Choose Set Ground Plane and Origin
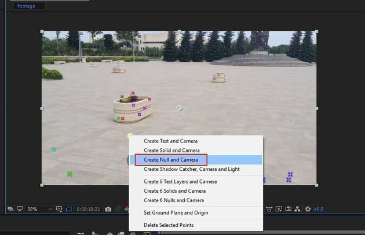Screen dimensions: 365x235 coord(196,212)
